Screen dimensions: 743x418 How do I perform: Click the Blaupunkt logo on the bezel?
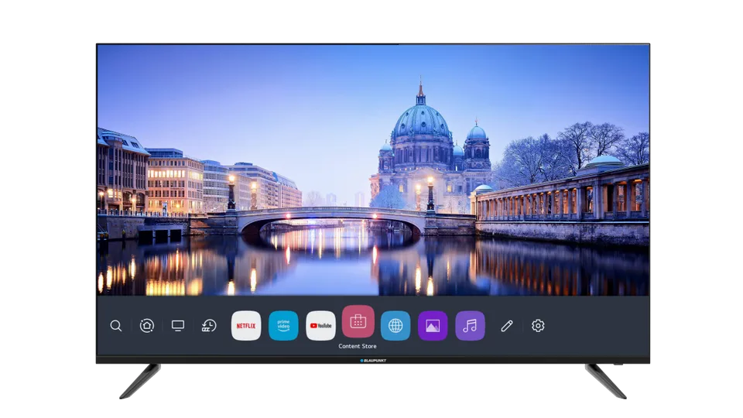point(373,361)
